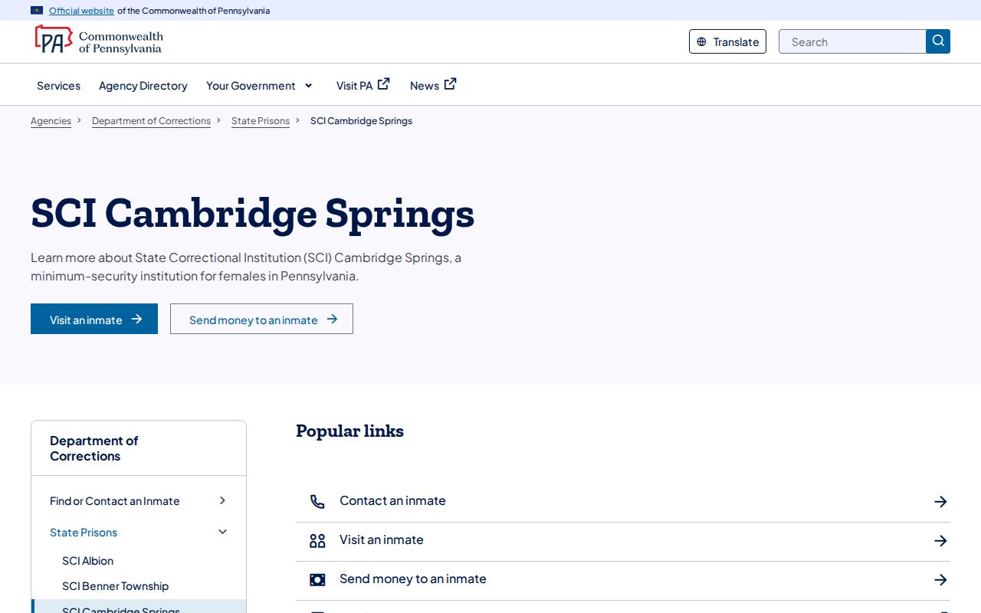This screenshot has height=613, width=981.
Task: Click the Popular links heading
Action: [349, 431]
